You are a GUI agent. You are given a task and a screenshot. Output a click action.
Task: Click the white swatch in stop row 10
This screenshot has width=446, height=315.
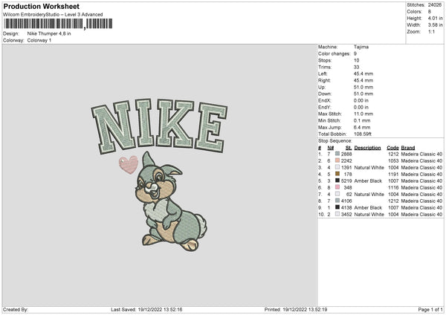[337, 214]
